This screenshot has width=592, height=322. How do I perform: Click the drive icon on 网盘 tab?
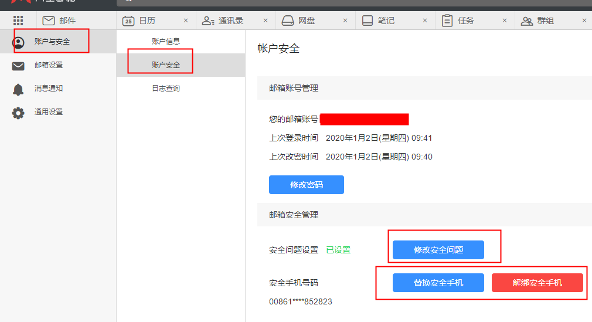288,21
